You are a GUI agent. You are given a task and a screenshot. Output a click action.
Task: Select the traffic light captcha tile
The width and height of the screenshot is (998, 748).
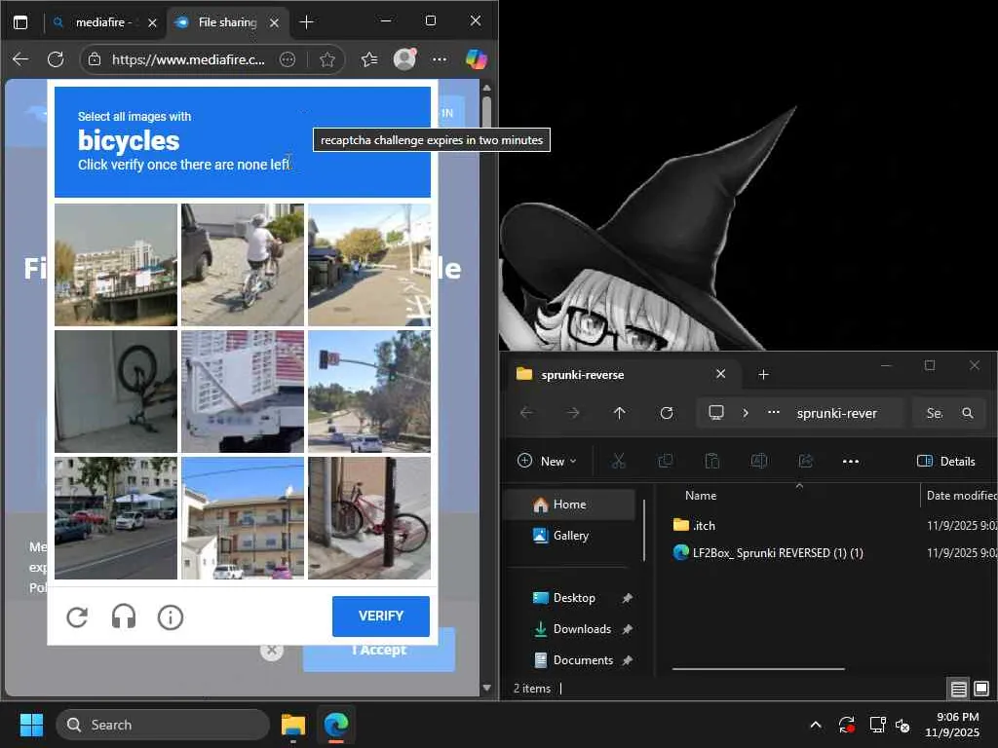369,392
